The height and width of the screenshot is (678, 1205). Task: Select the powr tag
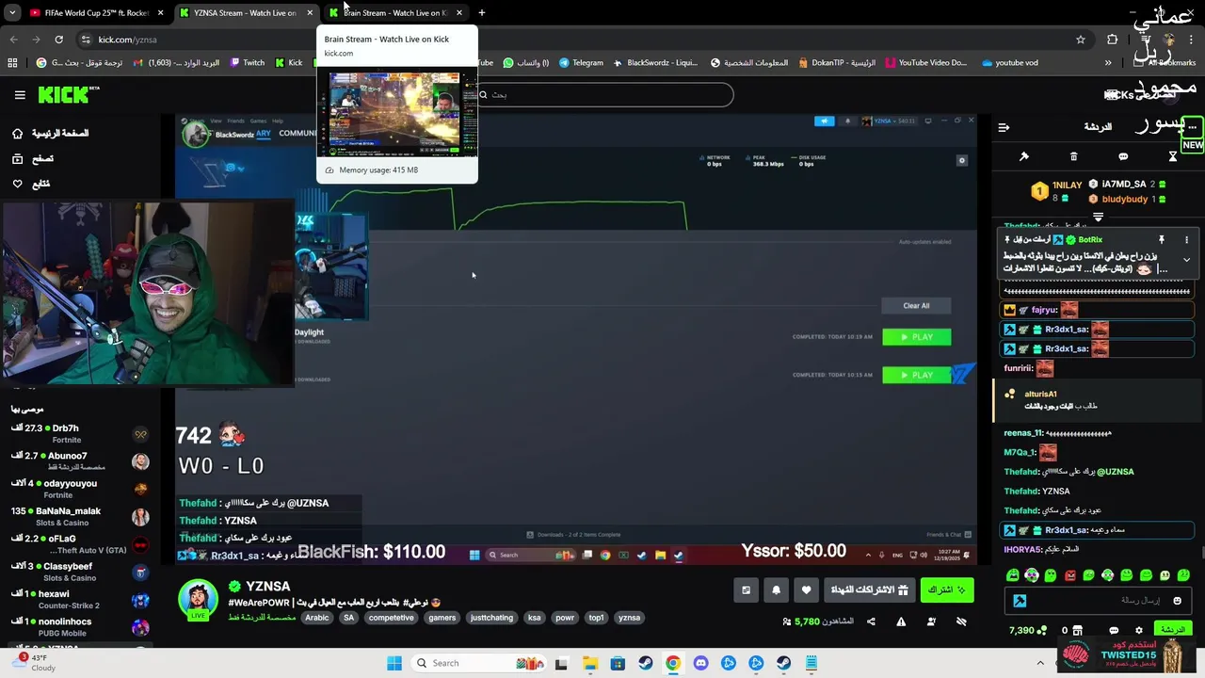[565, 618]
